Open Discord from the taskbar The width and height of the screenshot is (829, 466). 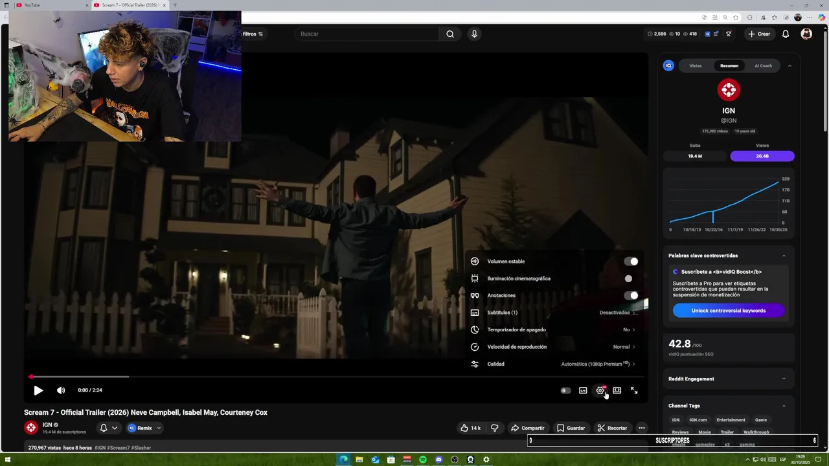(438, 460)
